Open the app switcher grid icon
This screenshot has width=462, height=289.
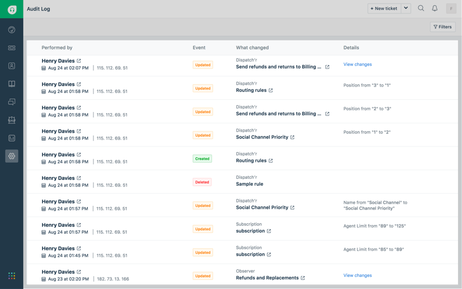(12, 276)
